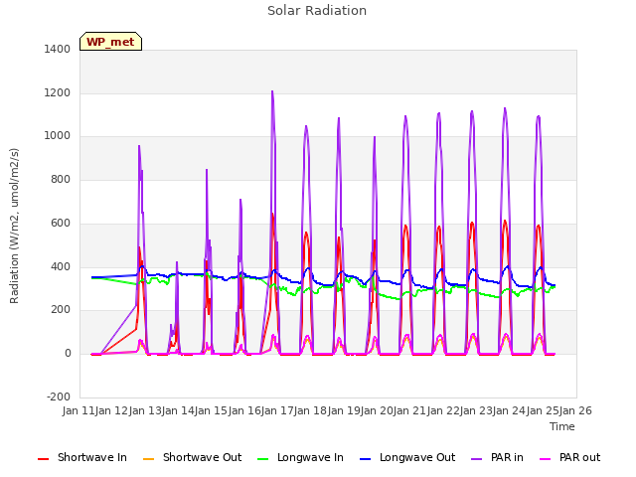Click the 800 y-axis tick label
Image resolution: width=636 pixels, height=477 pixels.
[x=61, y=179]
